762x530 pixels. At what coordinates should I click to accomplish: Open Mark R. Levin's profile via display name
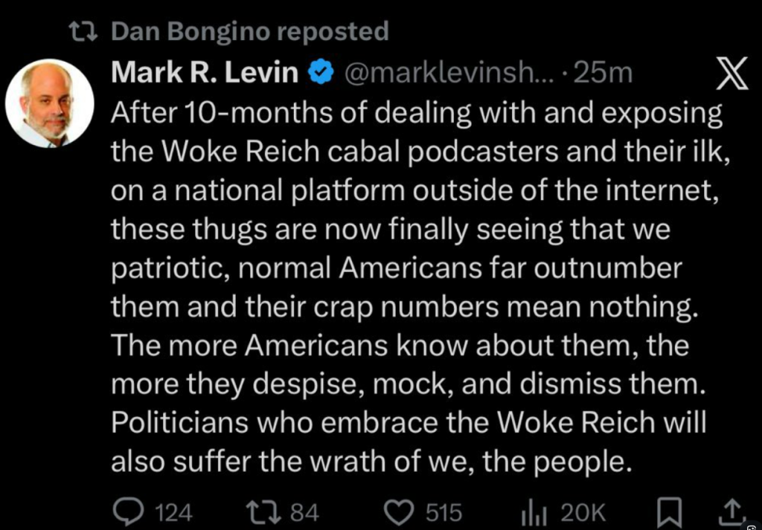click(x=205, y=74)
